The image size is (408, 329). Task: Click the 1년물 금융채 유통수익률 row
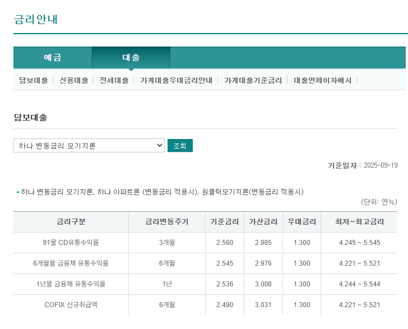(71, 284)
